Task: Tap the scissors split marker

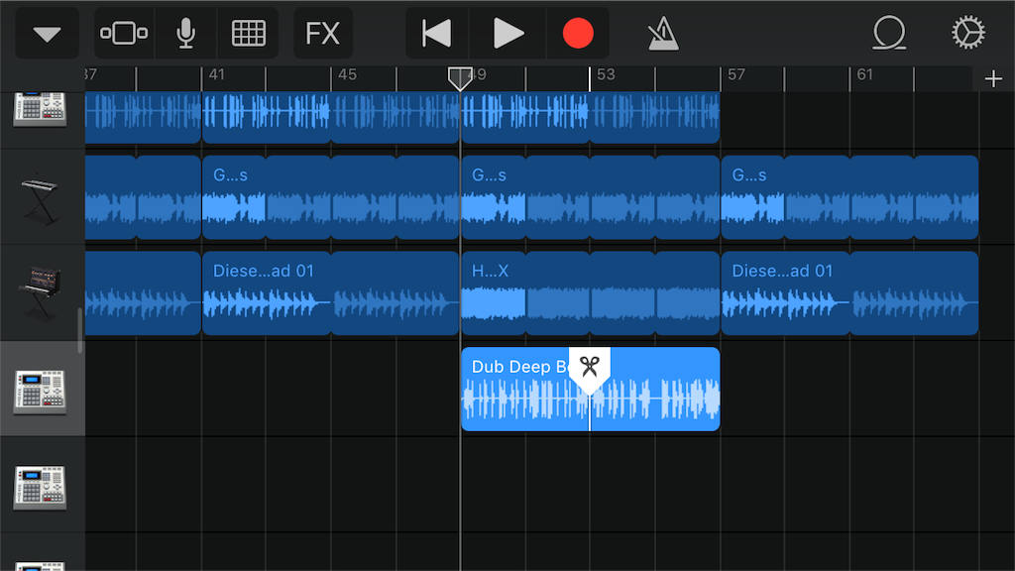Action: point(589,370)
